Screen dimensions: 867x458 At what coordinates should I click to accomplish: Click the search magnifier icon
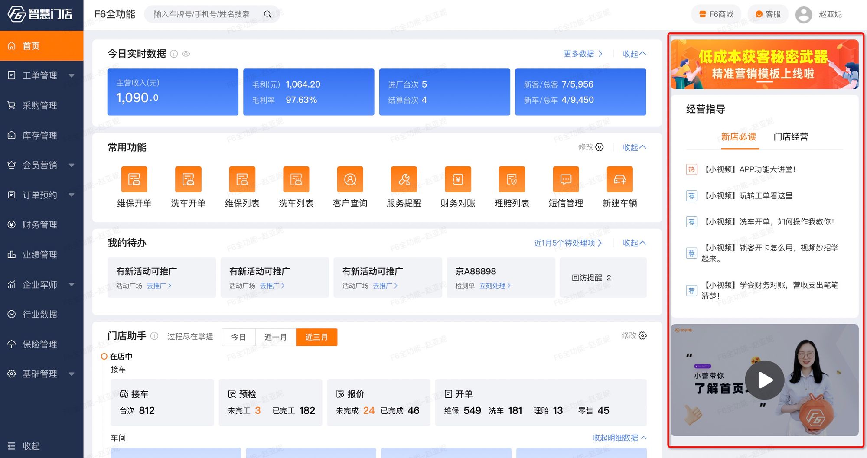(x=268, y=14)
